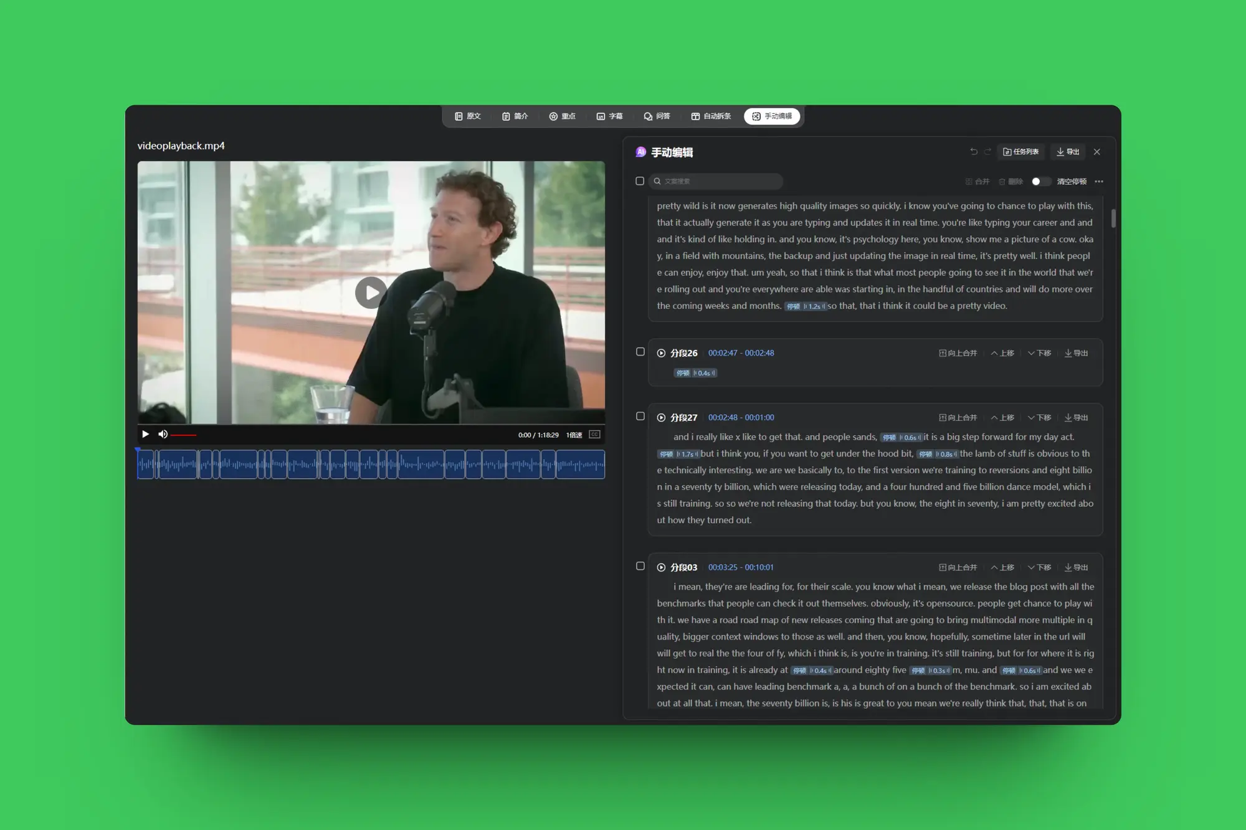This screenshot has height=830, width=1246.
Task: Open the 自动拆条 tab
Action: click(x=711, y=116)
